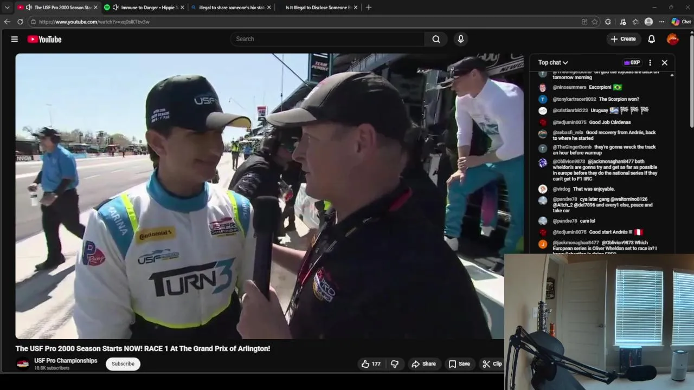This screenshot has height=390, width=694.
Task: Open the browser profile icon
Action: pyautogui.click(x=648, y=22)
